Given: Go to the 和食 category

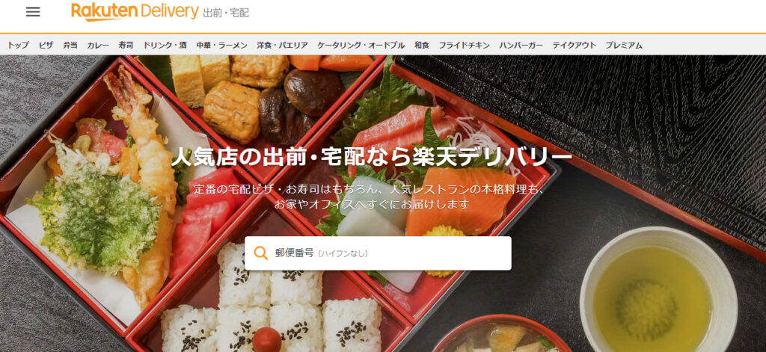Looking at the screenshot, I should (x=422, y=46).
